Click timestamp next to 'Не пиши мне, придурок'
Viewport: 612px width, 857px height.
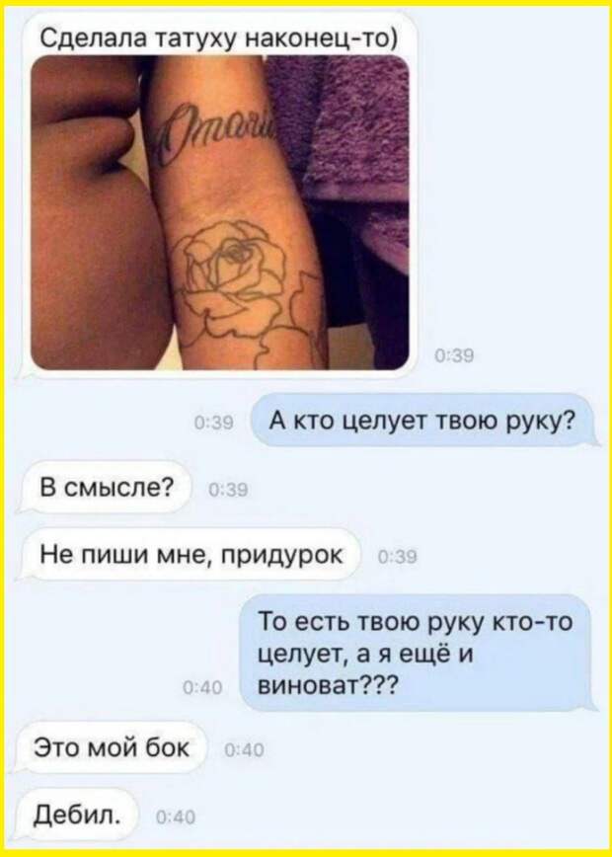(x=399, y=558)
